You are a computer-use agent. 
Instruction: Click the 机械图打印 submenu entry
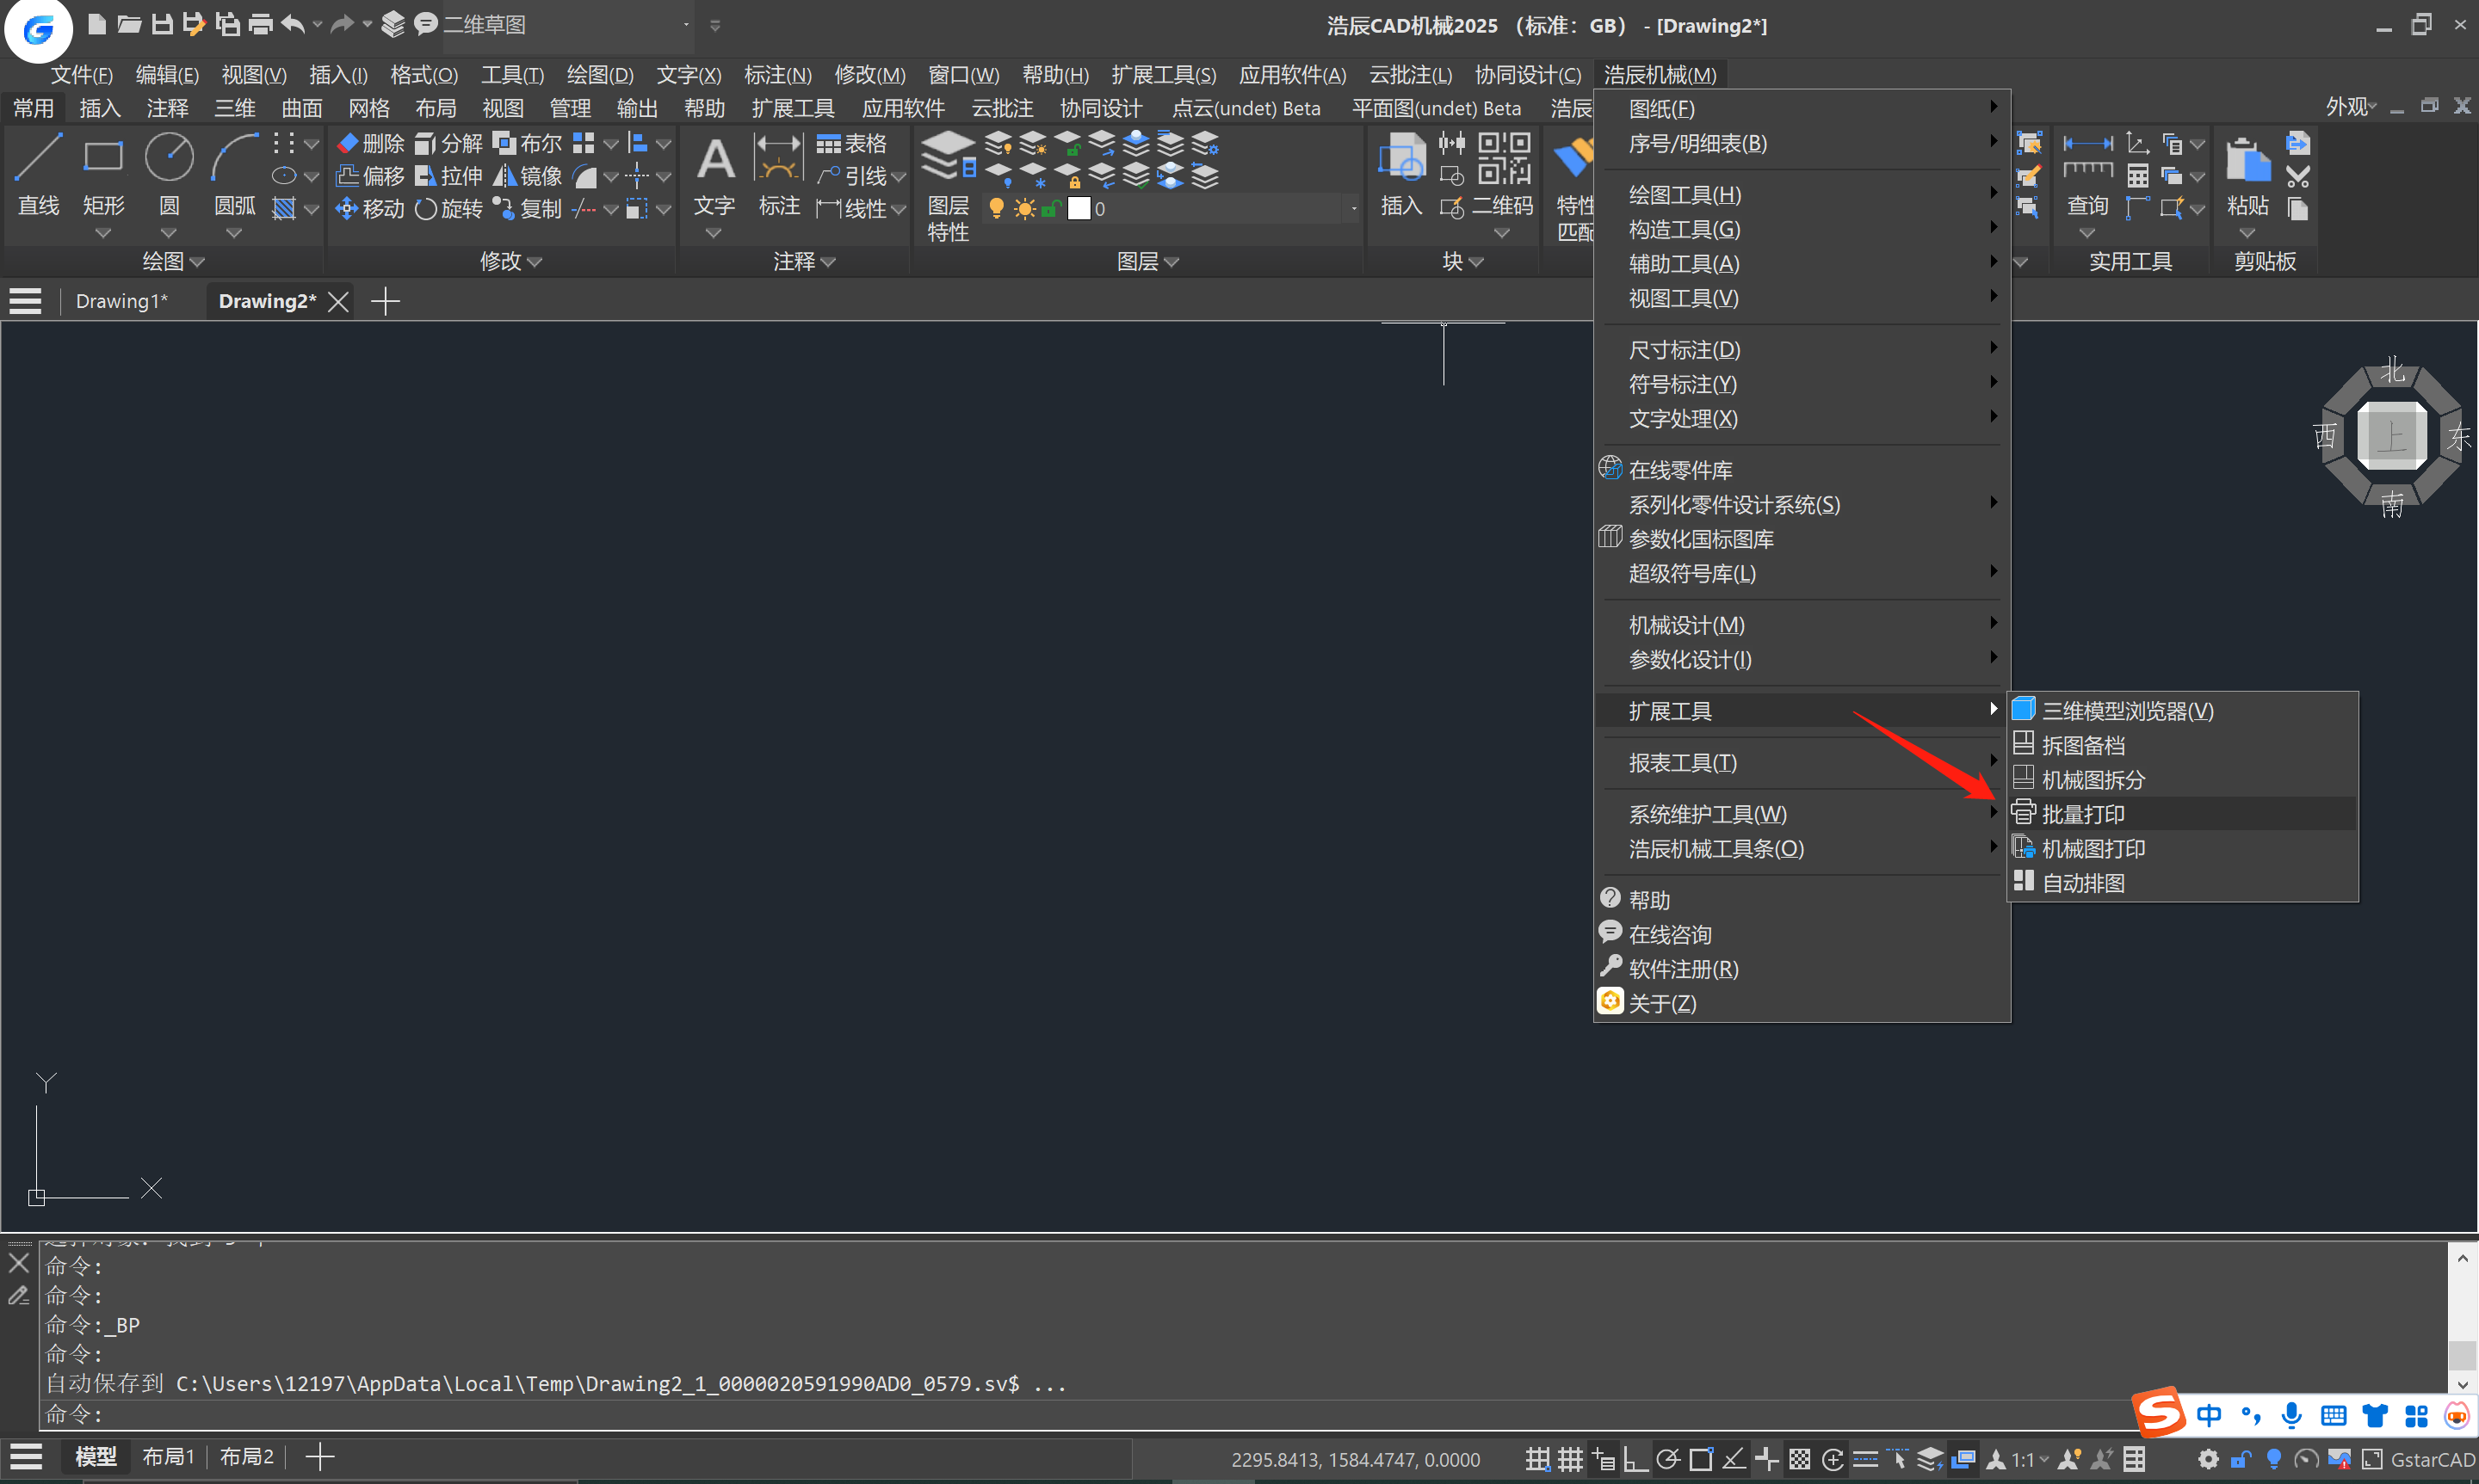tap(2093, 848)
